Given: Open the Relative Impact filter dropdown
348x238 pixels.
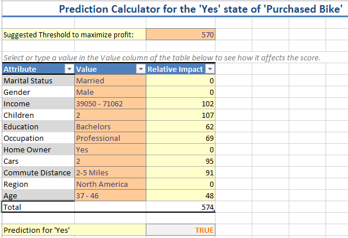Looking at the screenshot, I should [210, 70].
